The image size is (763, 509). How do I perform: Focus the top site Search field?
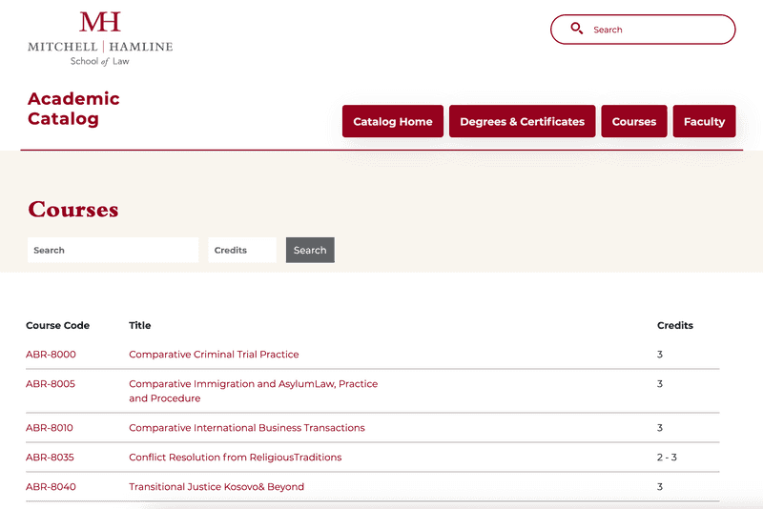tap(643, 30)
